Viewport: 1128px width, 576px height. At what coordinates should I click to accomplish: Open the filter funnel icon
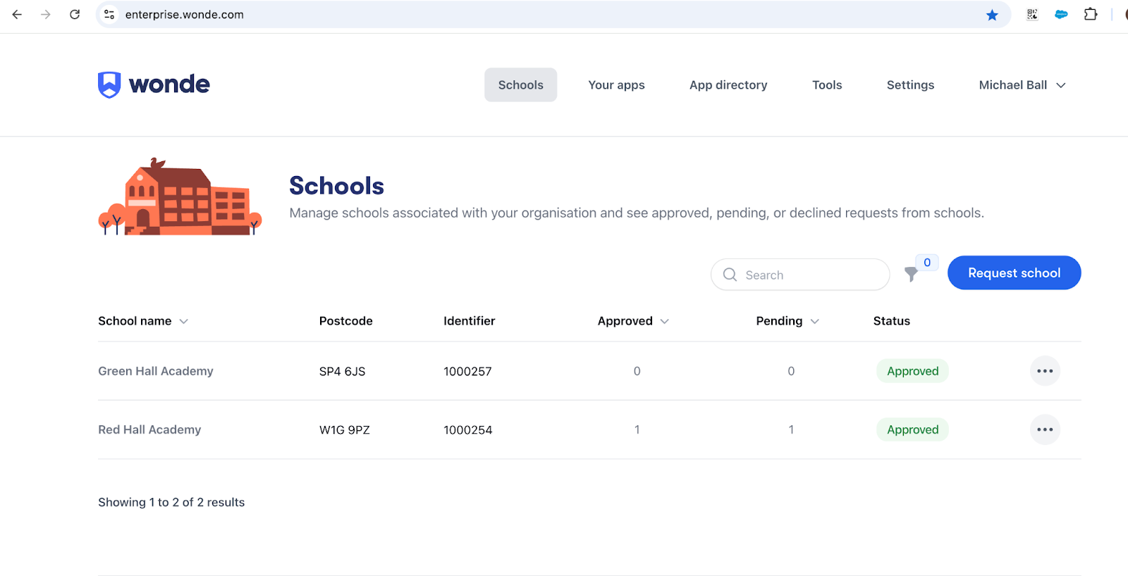coord(911,274)
